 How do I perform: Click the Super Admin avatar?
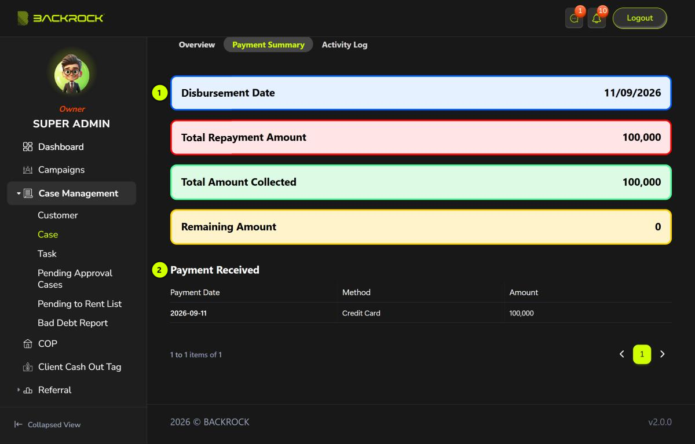click(72, 75)
